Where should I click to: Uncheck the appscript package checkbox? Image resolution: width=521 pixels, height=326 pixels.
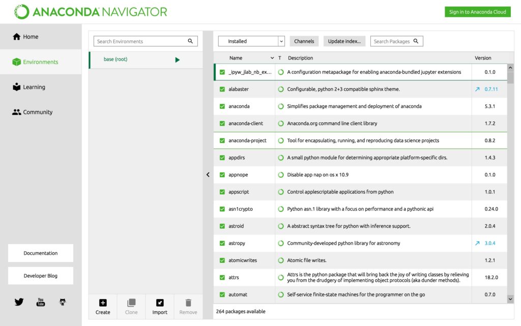(222, 192)
